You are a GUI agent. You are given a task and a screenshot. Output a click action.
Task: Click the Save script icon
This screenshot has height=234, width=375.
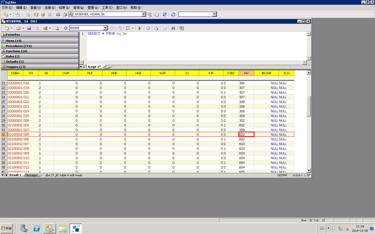29,28
